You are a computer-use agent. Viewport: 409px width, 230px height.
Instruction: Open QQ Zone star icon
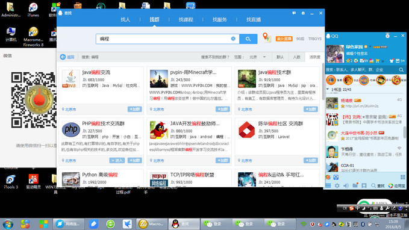pos(348,60)
